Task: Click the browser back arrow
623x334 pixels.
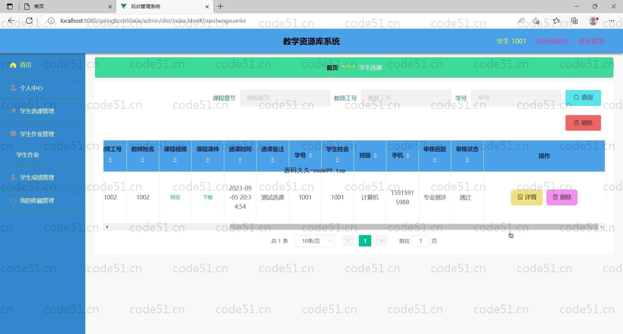Action: 11,21
